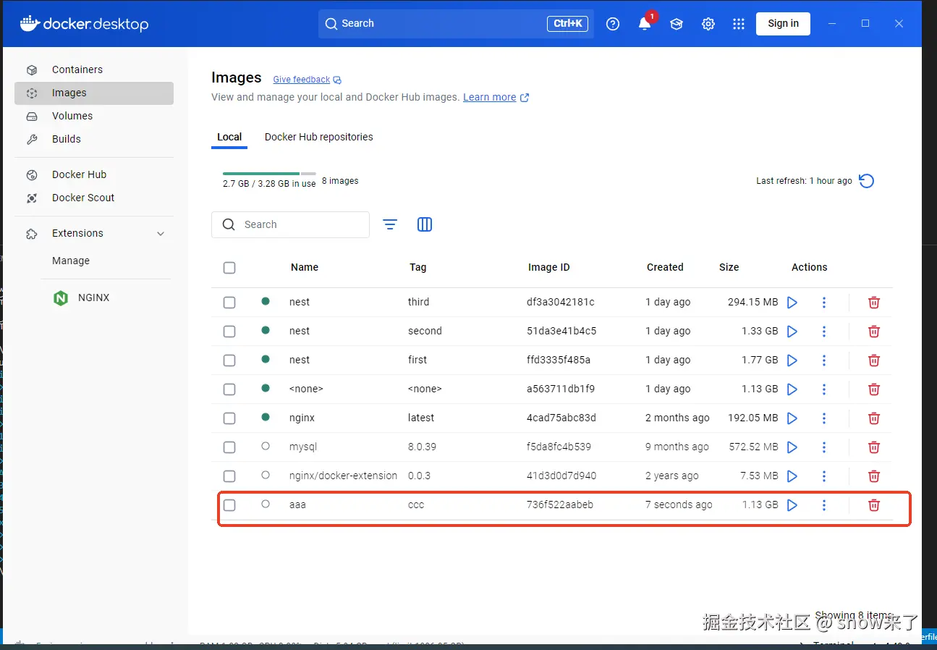
Task: Delete the aaa:ccc image
Action: click(874, 505)
